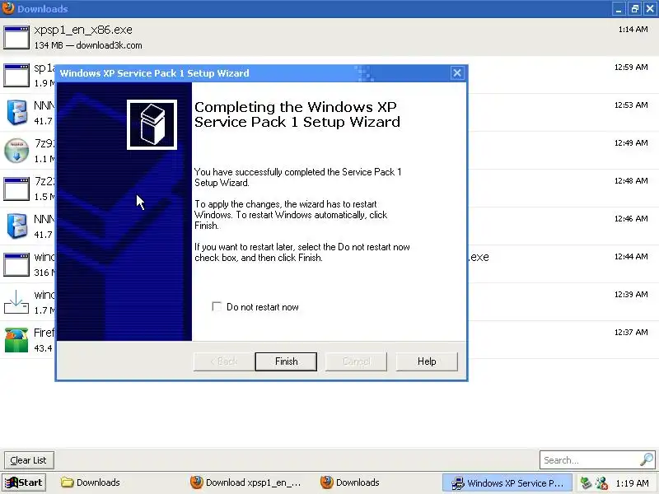Screen dimensions: 659x494
Task: Click 134 MB — download3k.com source text
Action: click(88, 45)
